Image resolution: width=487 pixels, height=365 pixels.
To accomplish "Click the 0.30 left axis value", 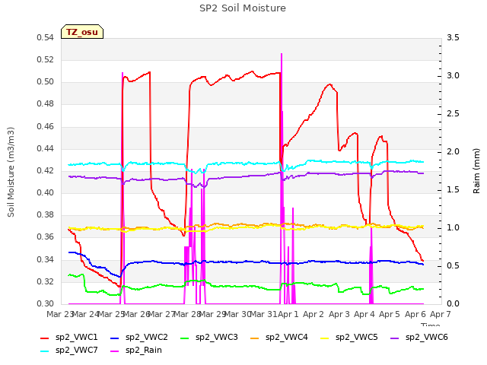I will (46, 304).
